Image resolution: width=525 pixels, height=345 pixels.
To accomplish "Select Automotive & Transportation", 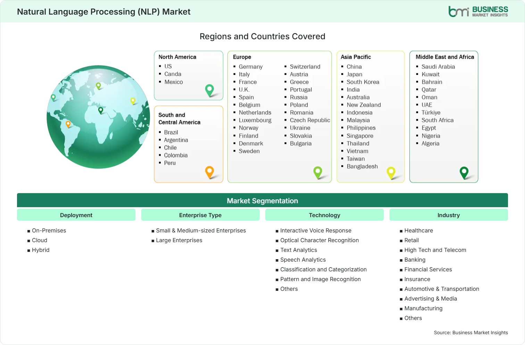I will [x=442, y=289].
